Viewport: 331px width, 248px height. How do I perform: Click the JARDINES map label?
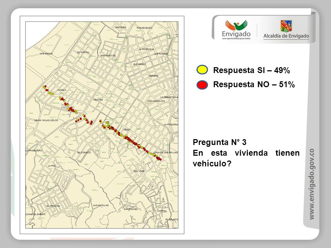coord(121,28)
